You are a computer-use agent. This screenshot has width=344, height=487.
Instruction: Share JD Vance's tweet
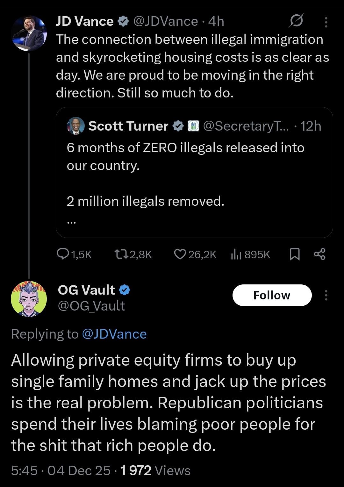click(319, 254)
